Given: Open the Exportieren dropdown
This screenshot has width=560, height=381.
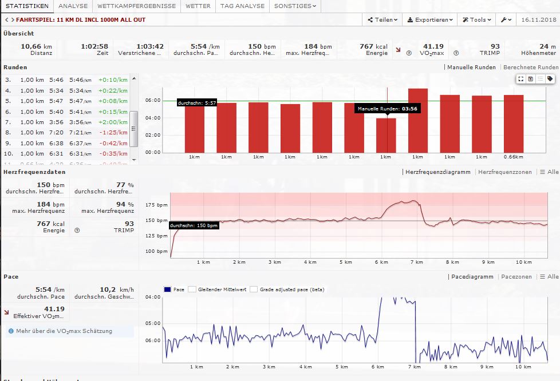Looking at the screenshot, I should coord(429,20).
